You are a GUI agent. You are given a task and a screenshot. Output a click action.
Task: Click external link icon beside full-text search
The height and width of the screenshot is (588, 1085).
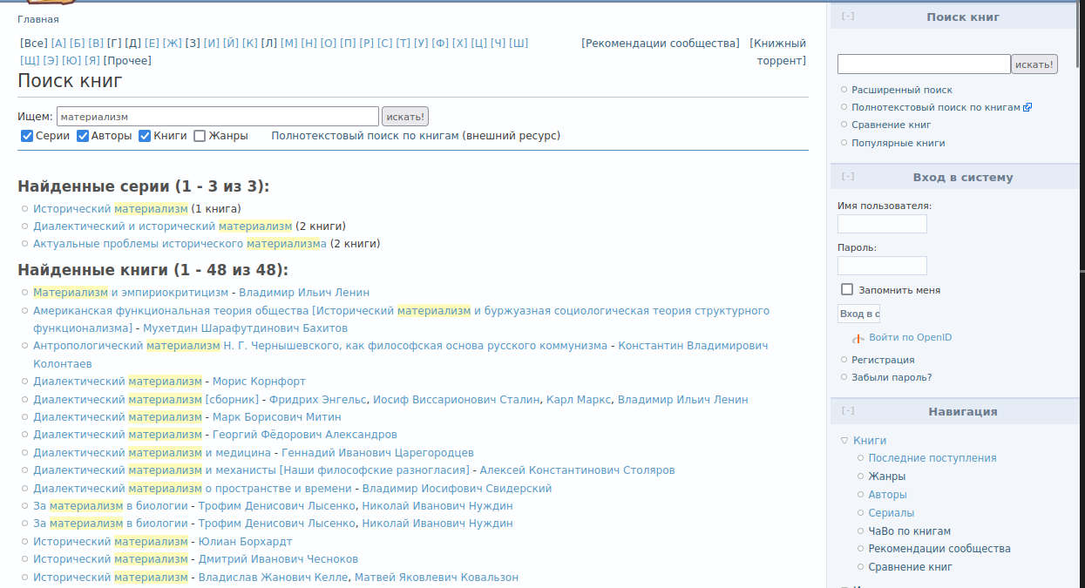tap(1027, 108)
